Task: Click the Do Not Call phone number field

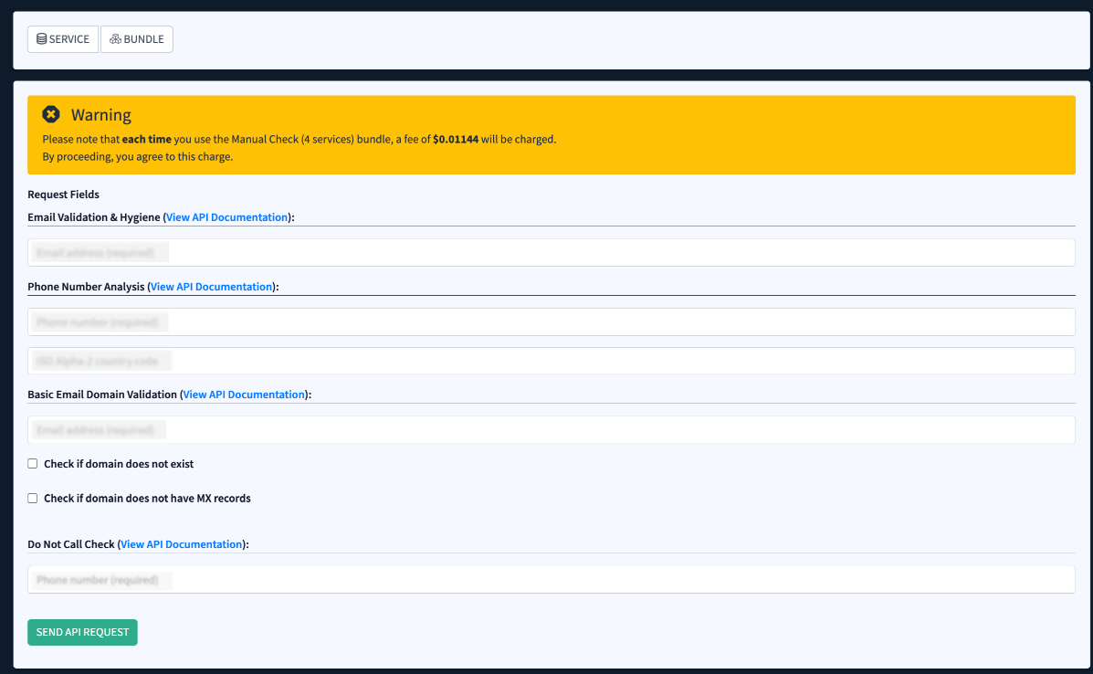Action: click(551, 580)
